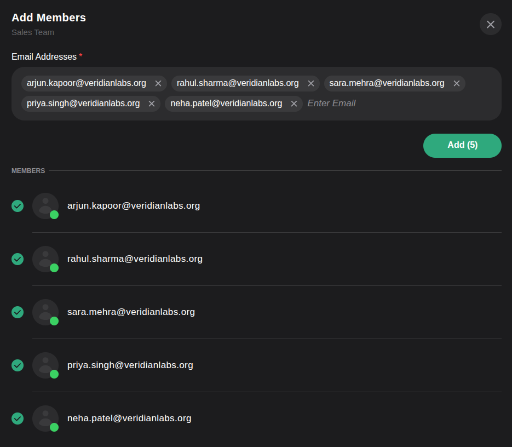Image resolution: width=512 pixels, height=447 pixels.
Task: Select priya.singh@veridianlabs.org in members list
Action: point(130,365)
